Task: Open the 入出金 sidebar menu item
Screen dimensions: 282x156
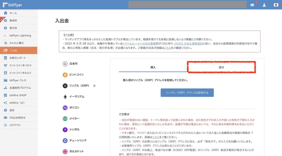Action: point(19,50)
